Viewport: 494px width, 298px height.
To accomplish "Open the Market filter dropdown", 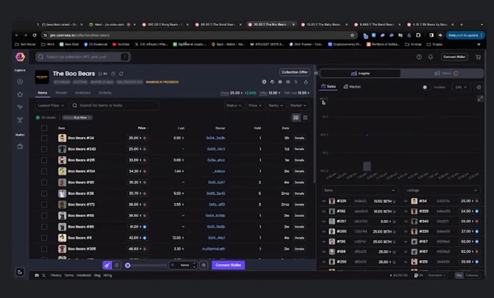I will point(298,105).
